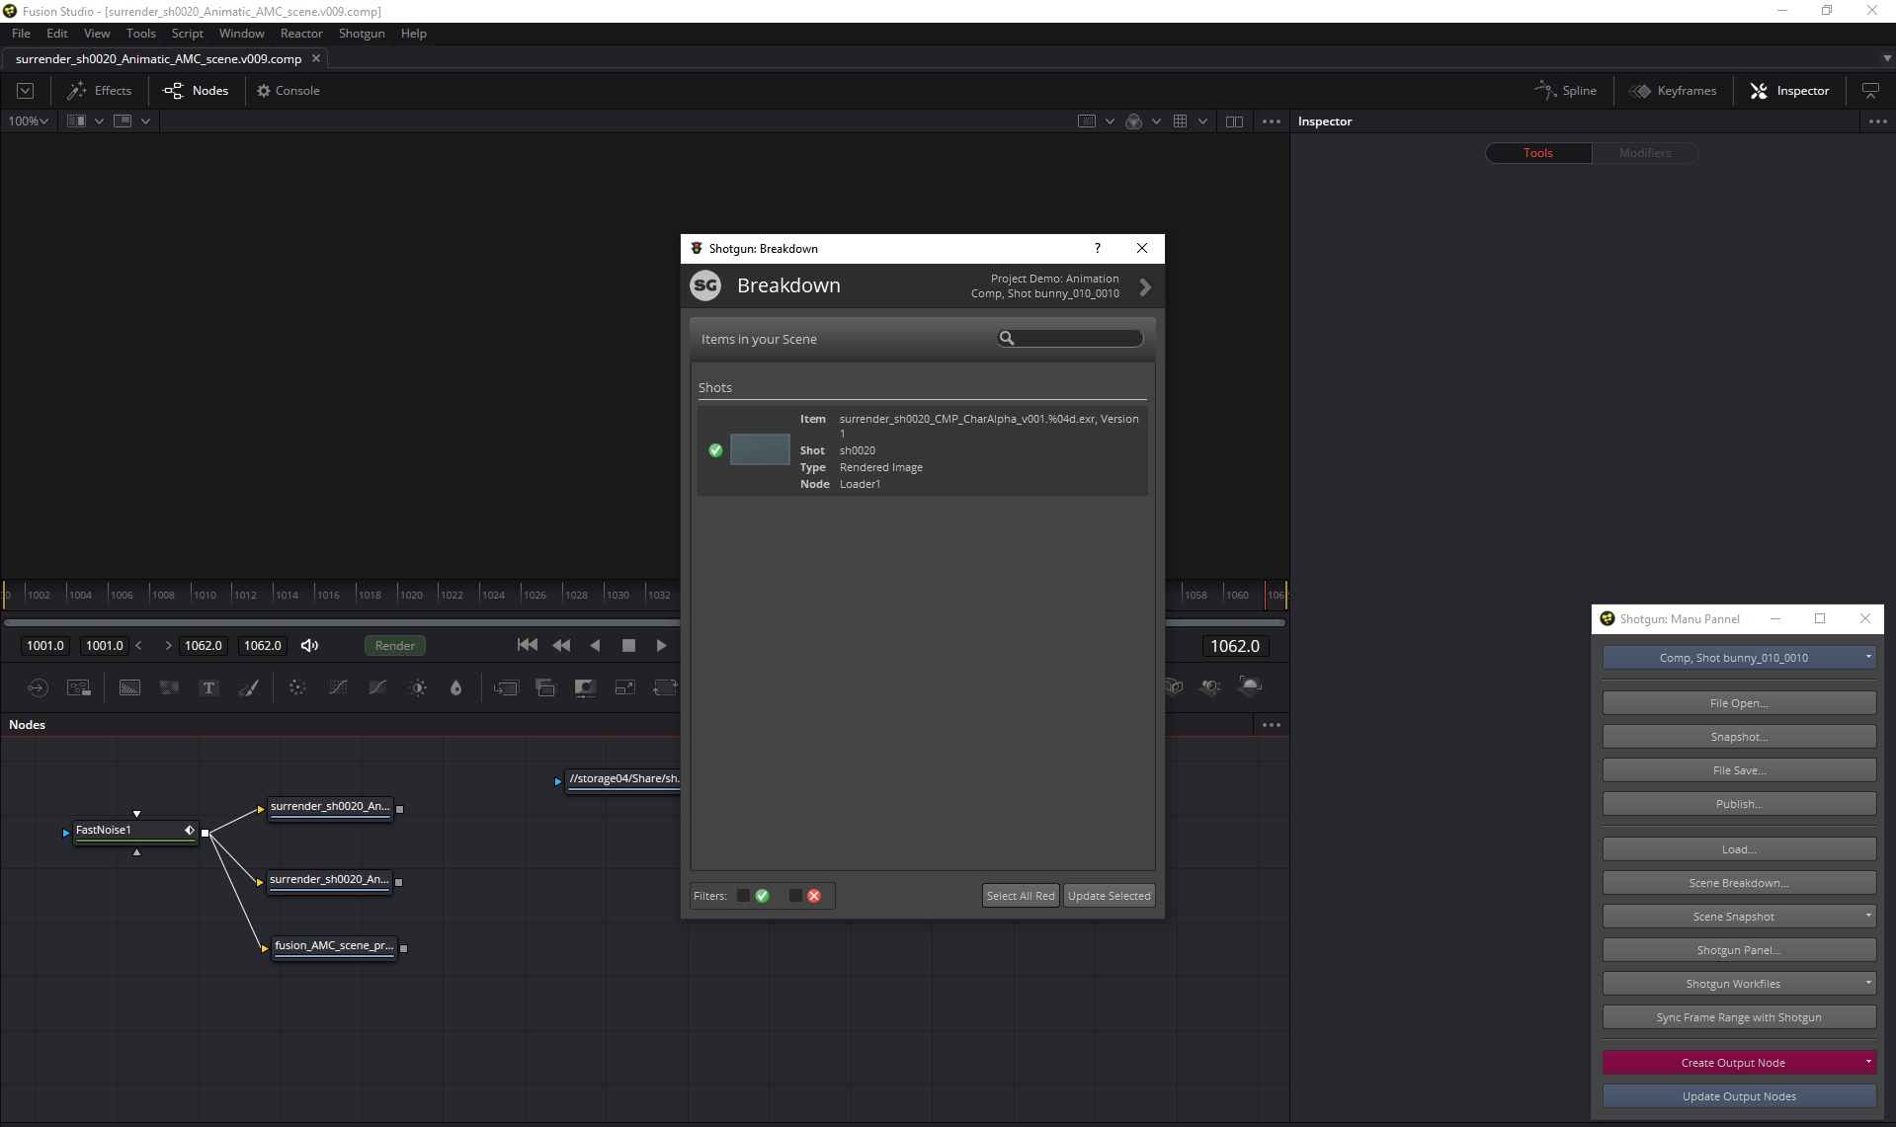Image resolution: width=1896 pixels, height=1127 pixels.
Task: Toggle audio mute speaker icon
Action: coord(309,646)
